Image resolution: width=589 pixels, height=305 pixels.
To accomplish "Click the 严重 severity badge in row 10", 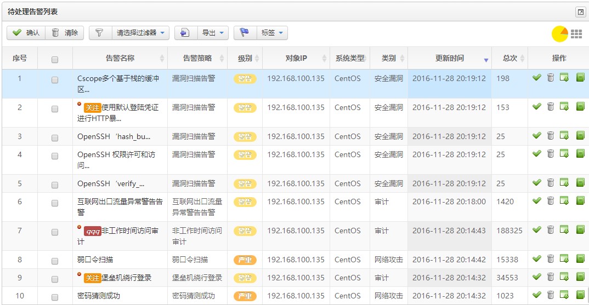I will coord(245,296).
